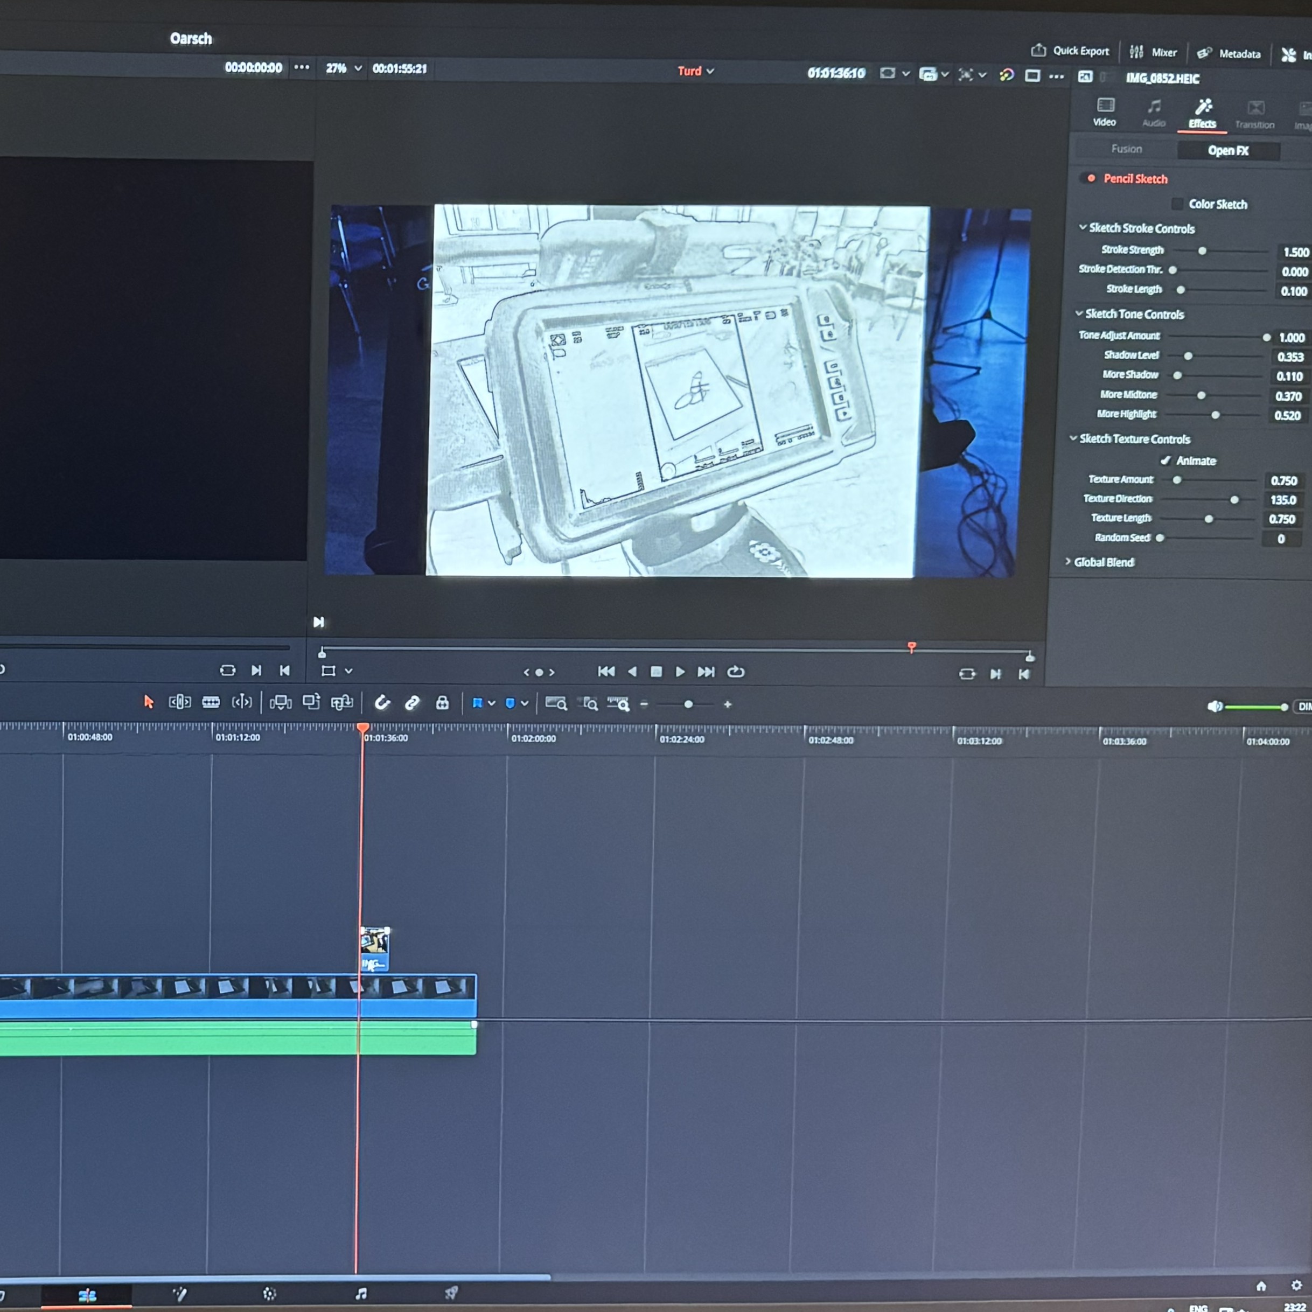Click the Quick Export button
This screenshot has height=1312, width=1312.
(x=1070, y=51)
